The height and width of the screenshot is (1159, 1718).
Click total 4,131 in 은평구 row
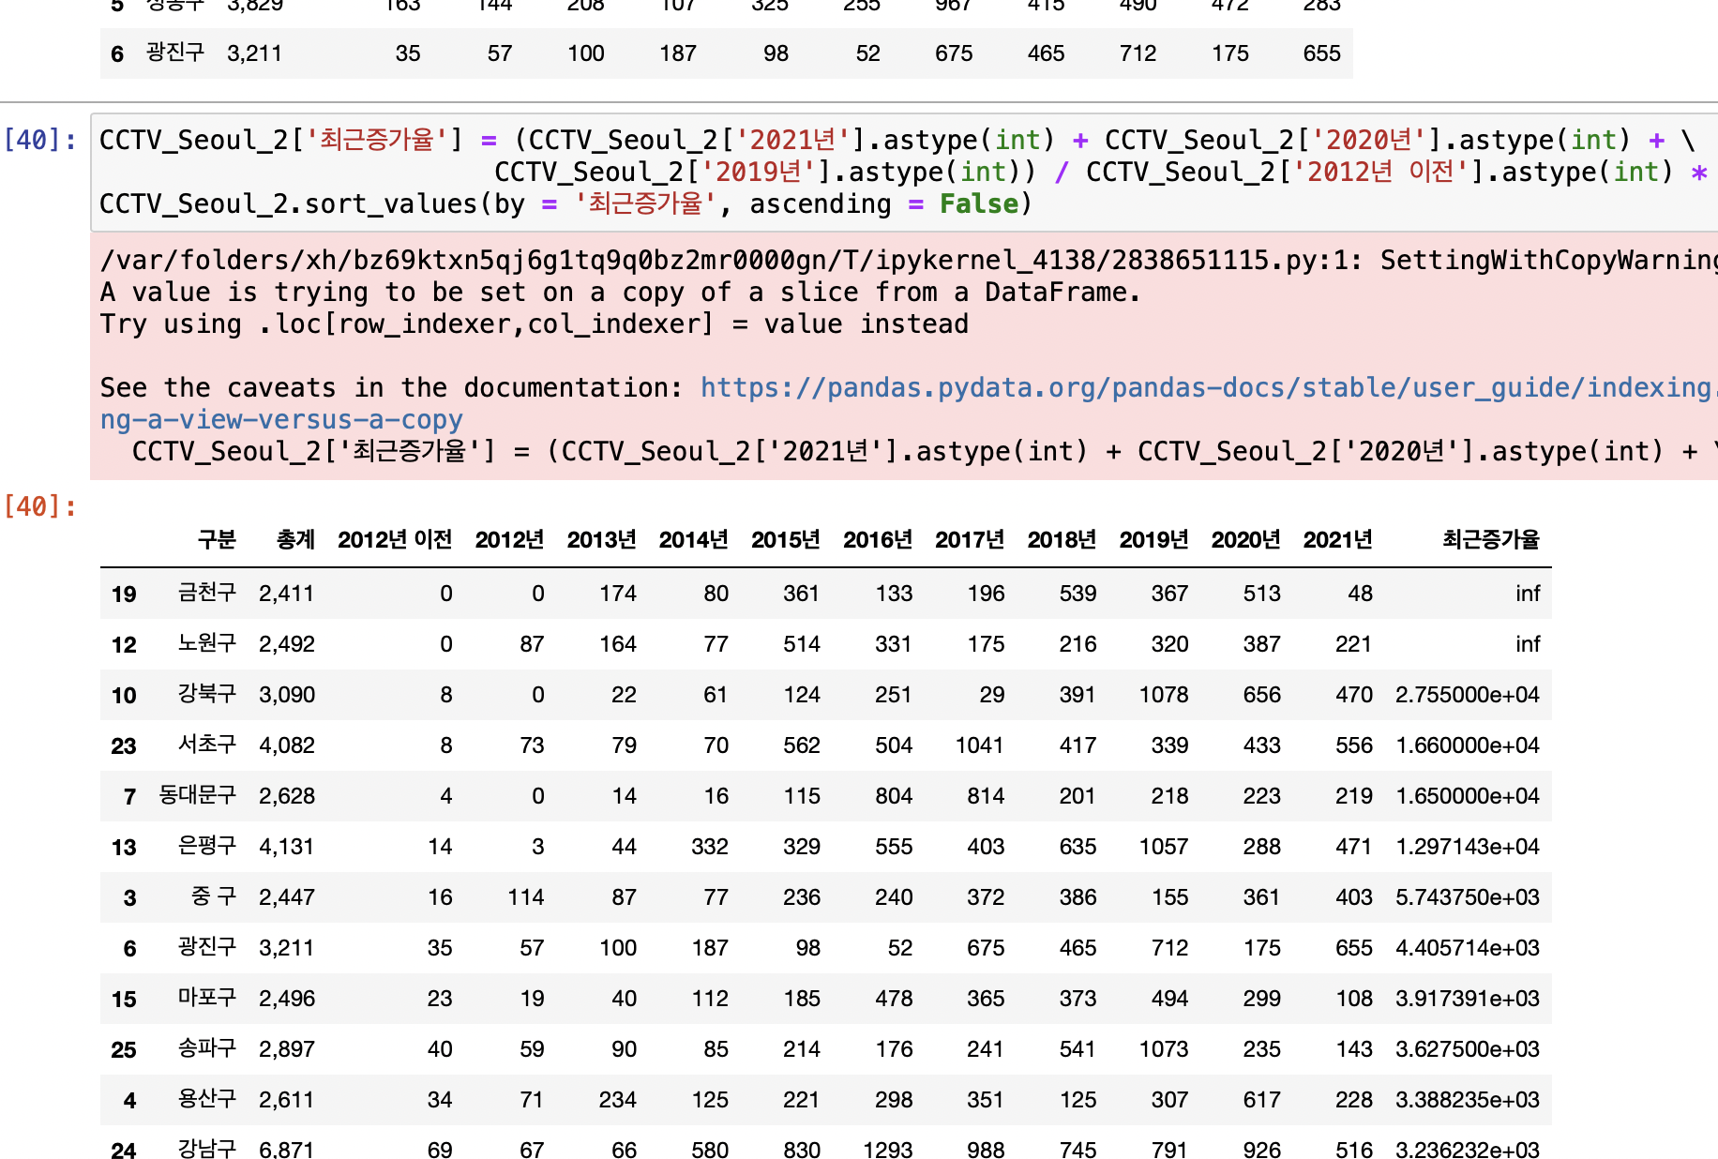[x=287, y=847]
